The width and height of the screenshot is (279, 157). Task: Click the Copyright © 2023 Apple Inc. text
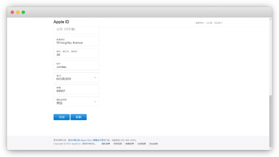[x=67, y=144]
